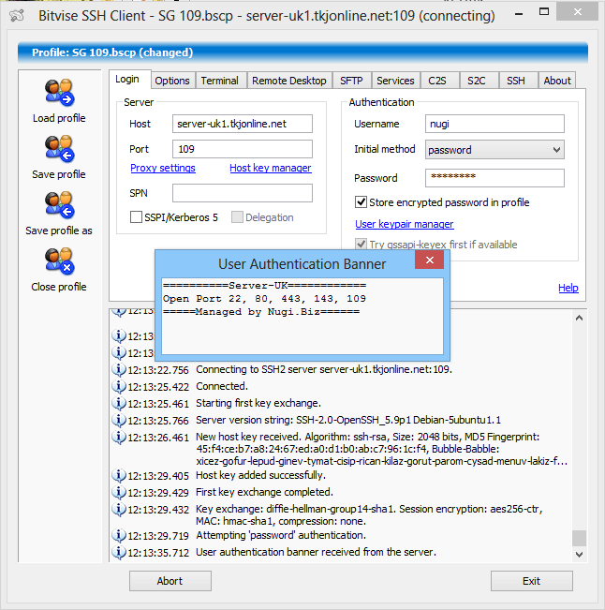Image resolution: width=605 pixels, height=610 pixels.
Task: Click the User Authentication Banner title bar
Action: point(302,264)
